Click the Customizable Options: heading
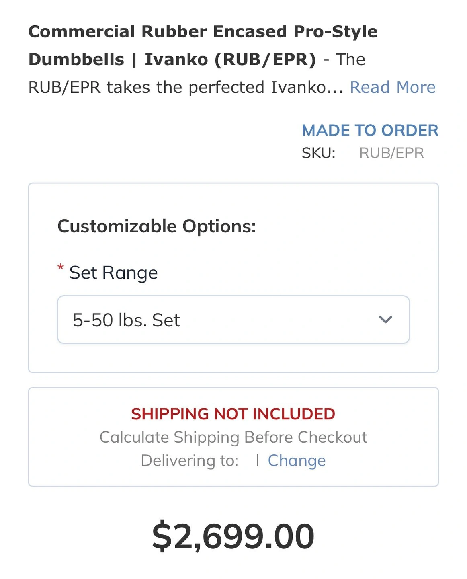 pos(156,226)
